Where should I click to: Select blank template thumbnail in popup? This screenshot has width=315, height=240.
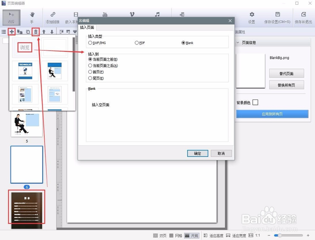click(x=54, y=47)
